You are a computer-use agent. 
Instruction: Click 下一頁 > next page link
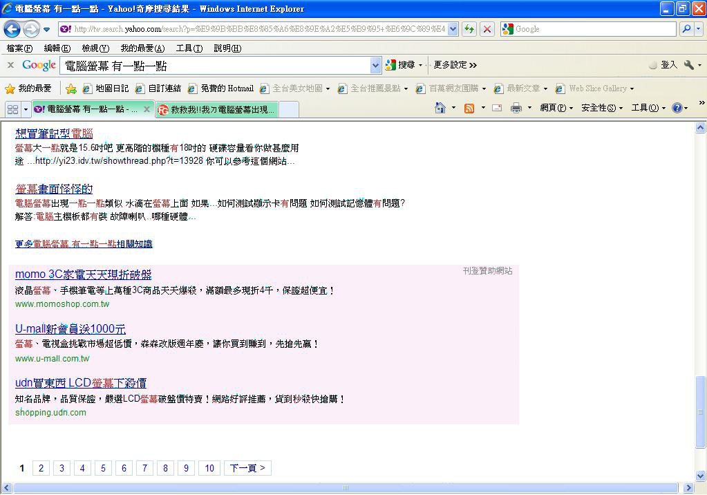pos(247,468)
